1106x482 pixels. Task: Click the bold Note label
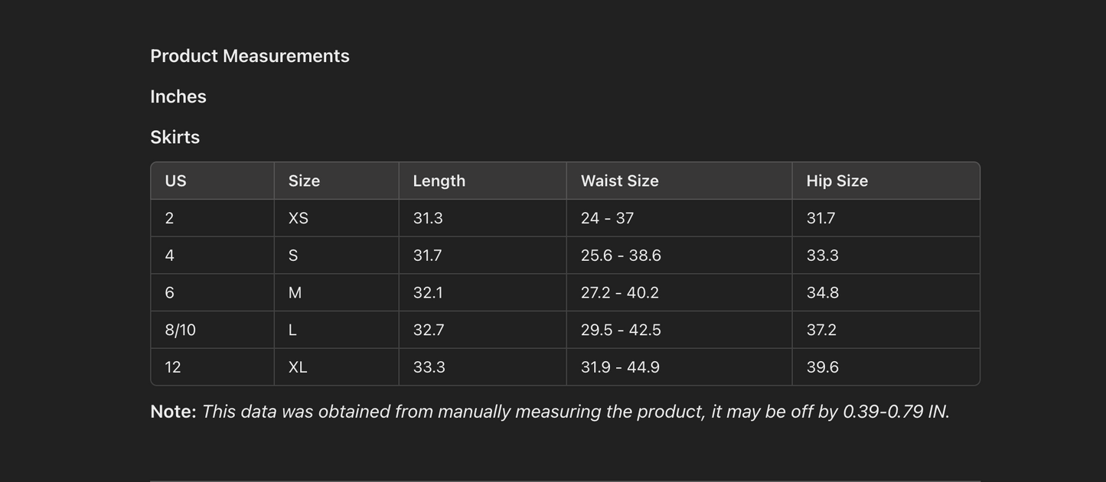pyautogui.click(x=173, y=412)
